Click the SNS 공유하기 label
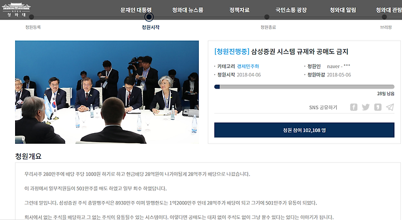 coord(323,107)
